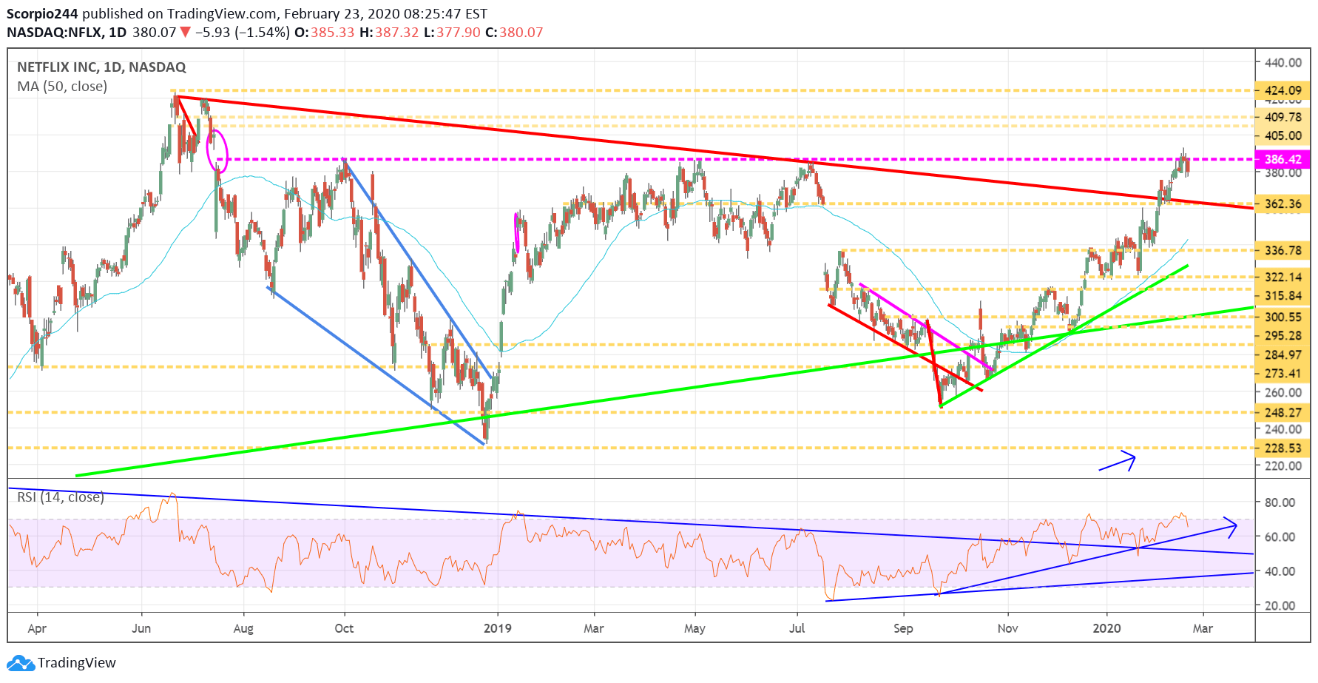
Task: Click the magenta 386.42 price label
Action: tap(1283, 159)
